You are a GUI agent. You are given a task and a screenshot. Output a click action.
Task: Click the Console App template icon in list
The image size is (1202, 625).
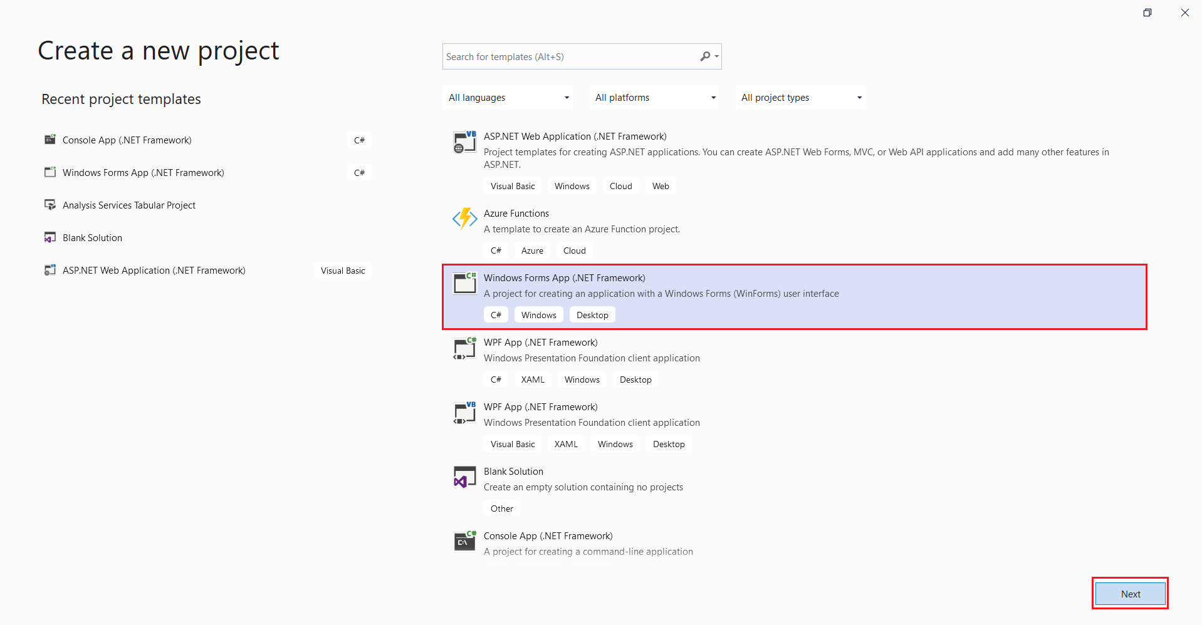click(465, 541)
